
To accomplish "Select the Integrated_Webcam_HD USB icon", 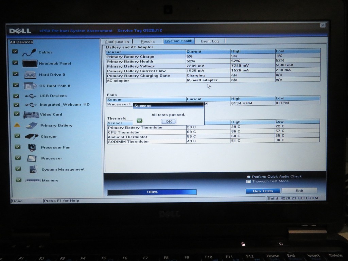I will pyautogui.click(x=31, y=105).
